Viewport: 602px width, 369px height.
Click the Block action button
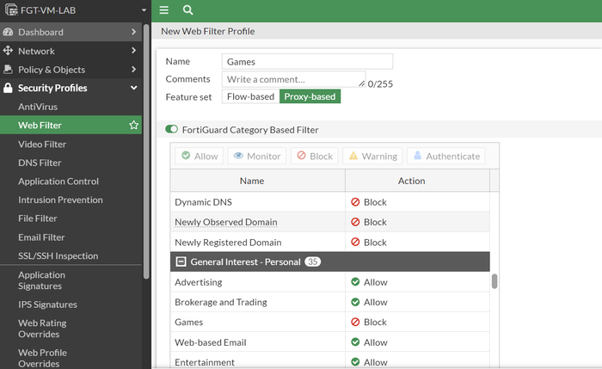pyautogui.click(x=313, y=157)
